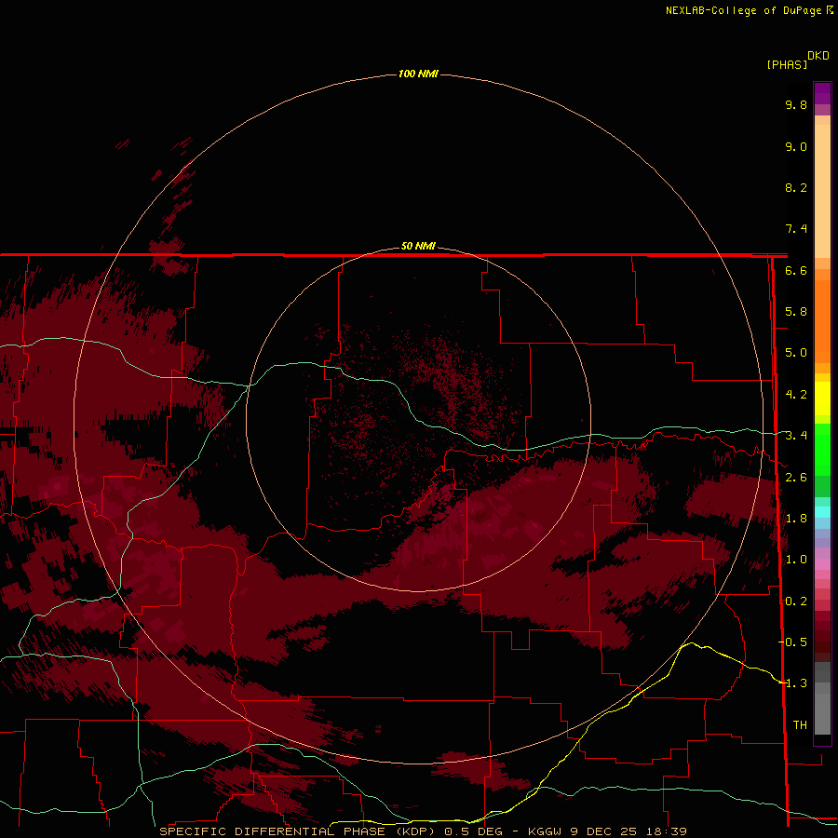Viewport: 838px width, 838px height.
Task: Select the pink color bar segment
Action: [822, 564]
